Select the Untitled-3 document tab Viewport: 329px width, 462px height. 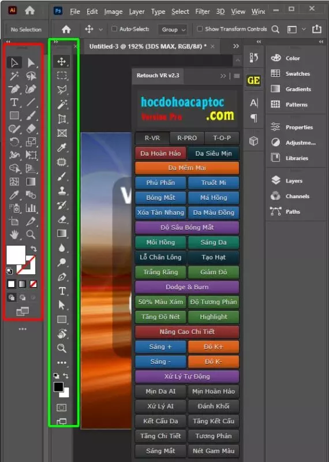[x=148, y=46]
